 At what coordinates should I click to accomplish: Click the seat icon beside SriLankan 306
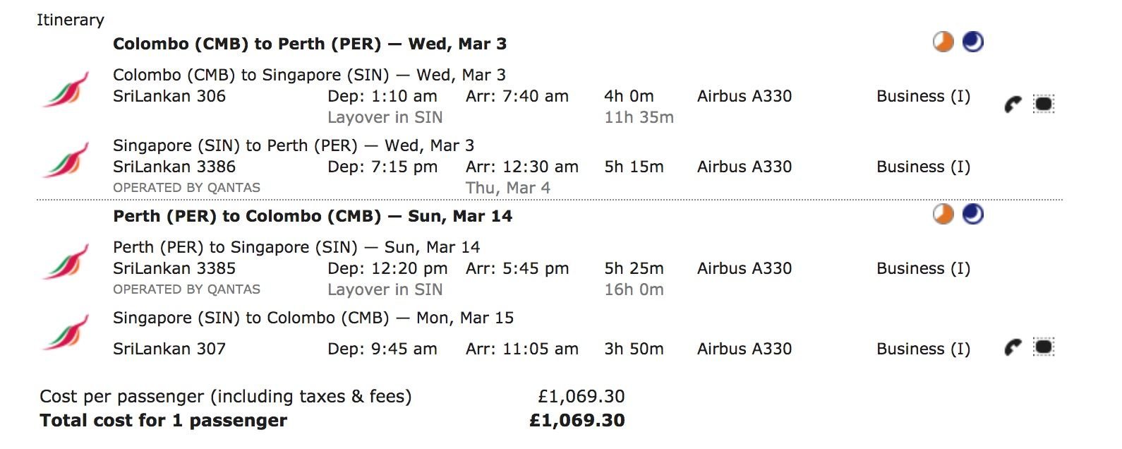click(x=1044, y=104)
